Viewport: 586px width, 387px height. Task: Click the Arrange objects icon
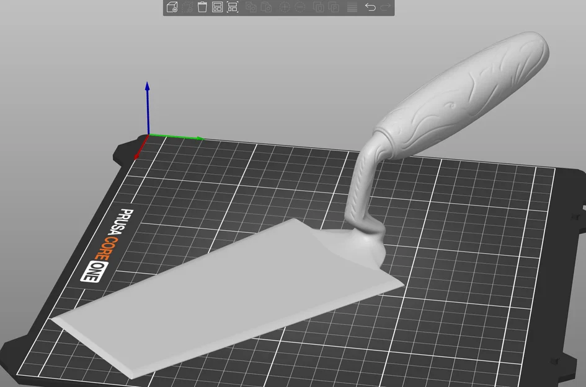point(217,7)
